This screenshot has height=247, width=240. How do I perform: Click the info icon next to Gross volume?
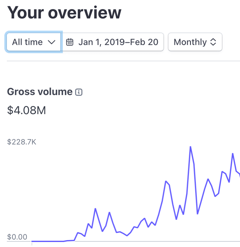pos(79,92)
